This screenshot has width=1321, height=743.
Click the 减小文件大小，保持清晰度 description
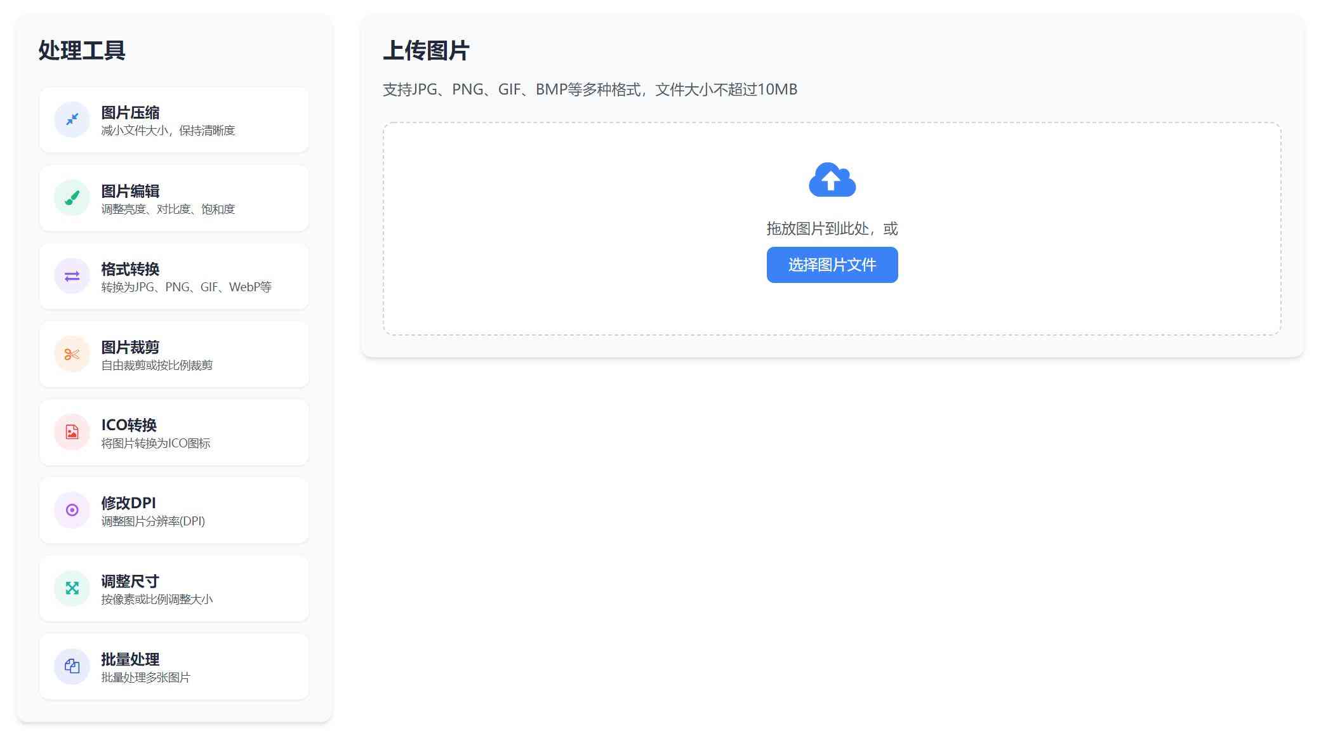168,131
